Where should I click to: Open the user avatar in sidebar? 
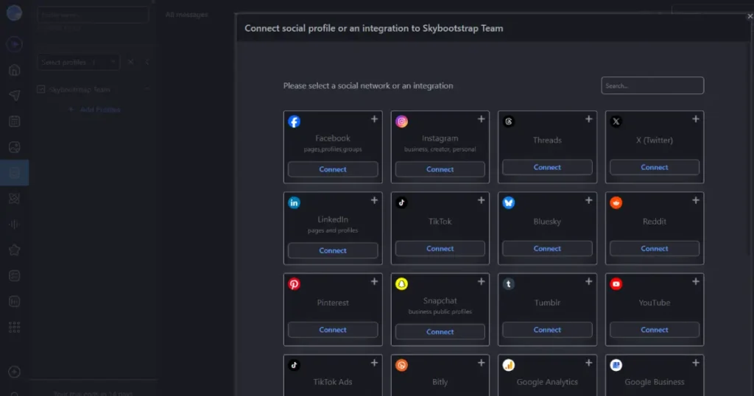[x=15, y=13]
